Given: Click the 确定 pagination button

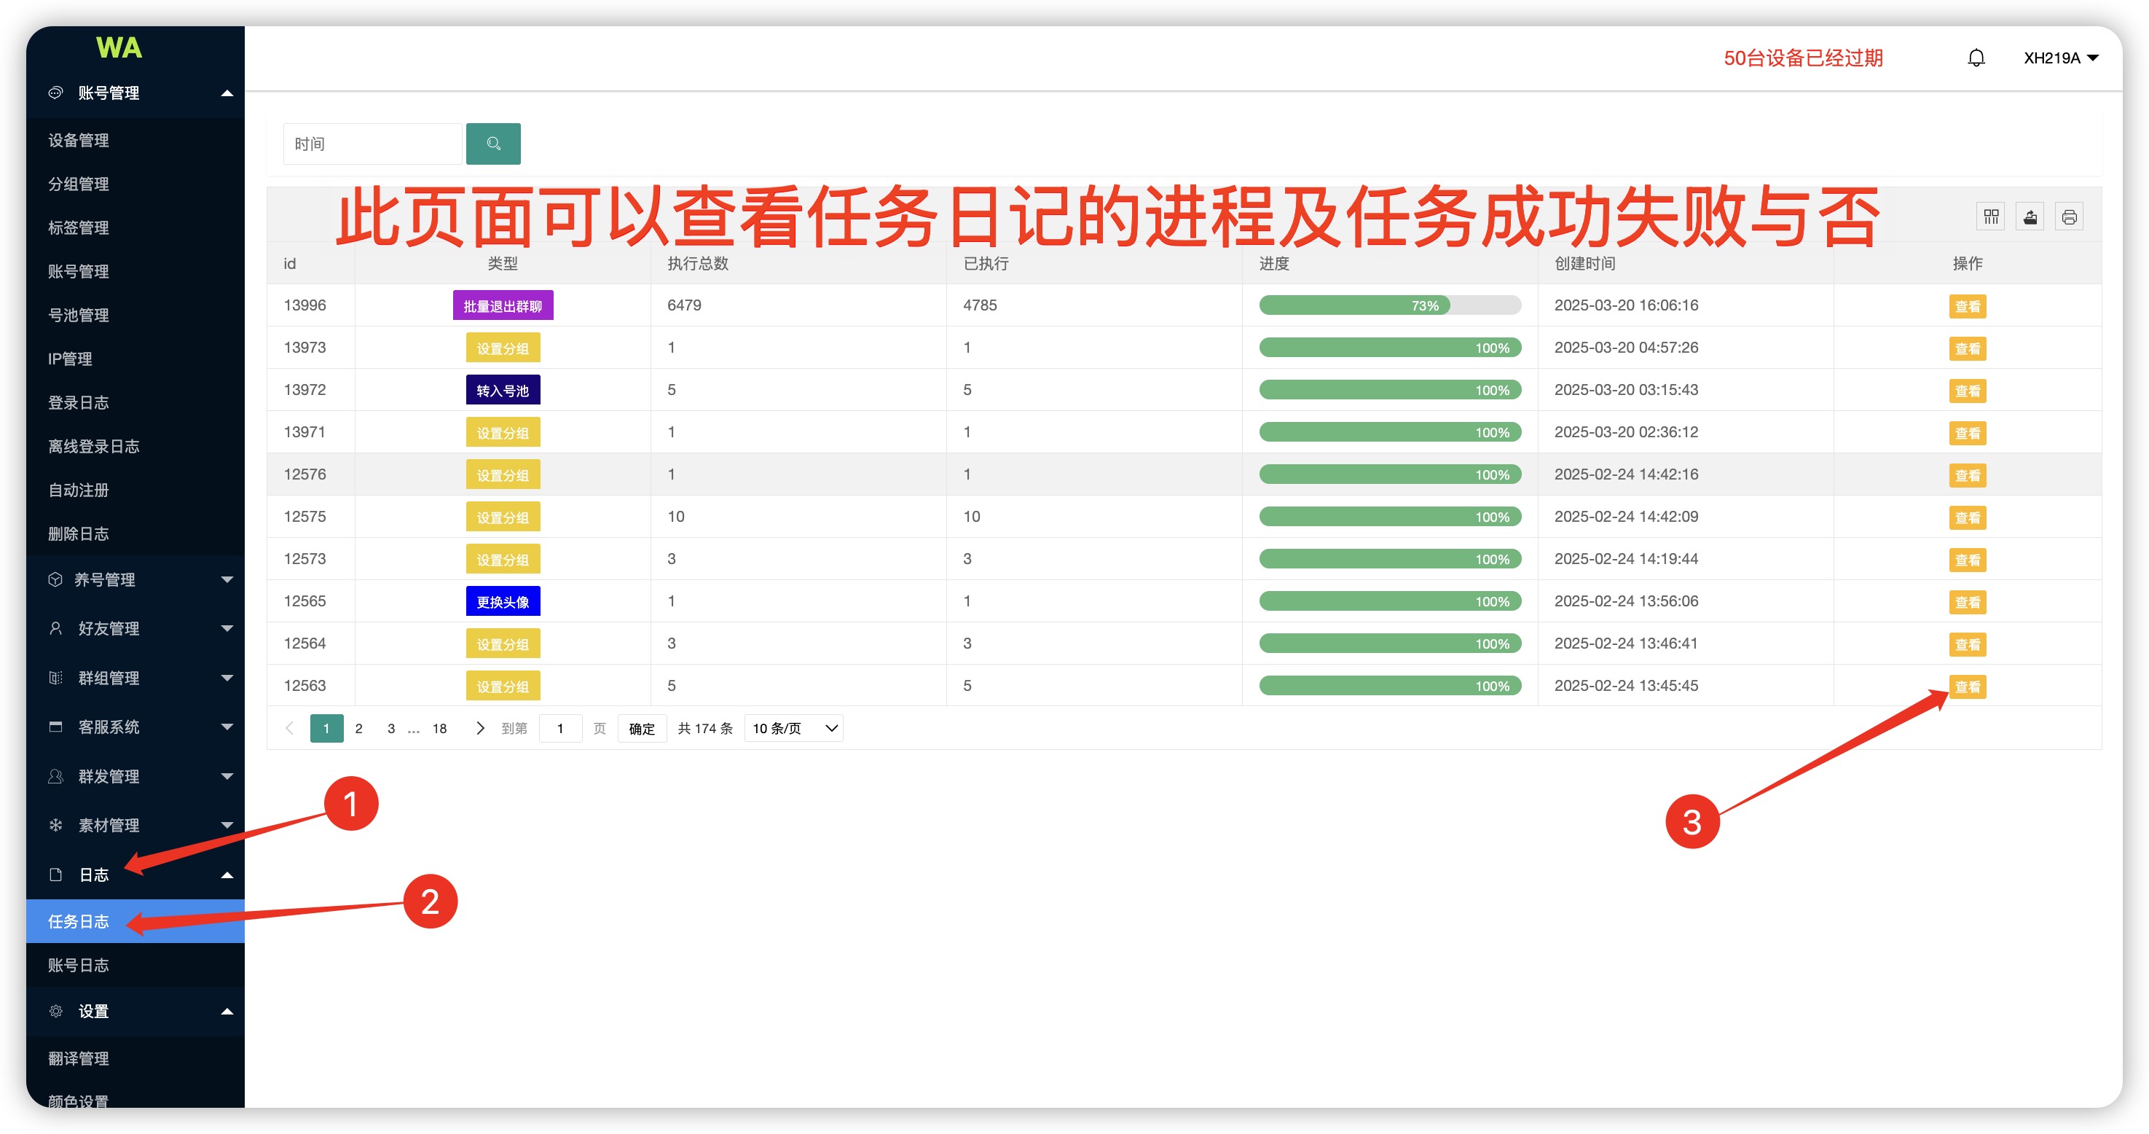Looking at the screenshot, I should coord(641,727).
